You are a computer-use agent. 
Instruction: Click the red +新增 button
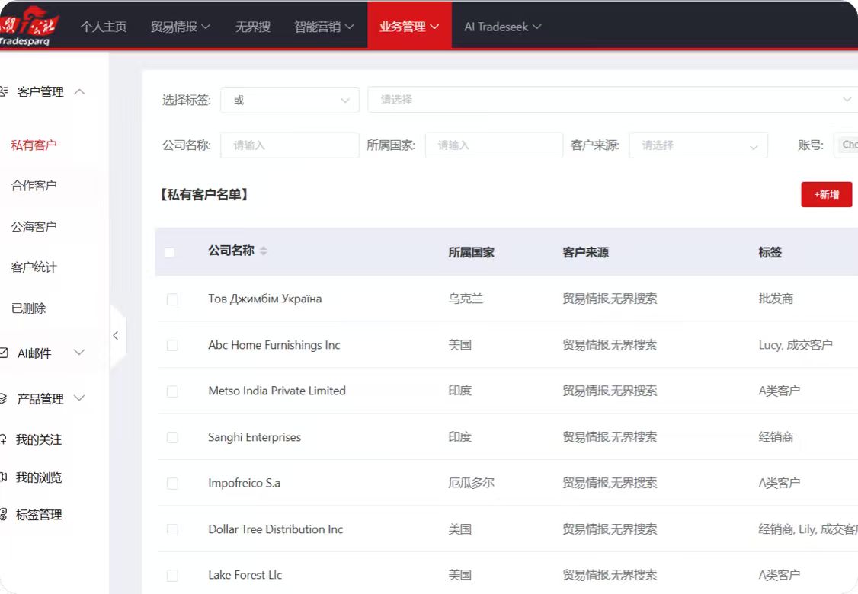(826, 195)
